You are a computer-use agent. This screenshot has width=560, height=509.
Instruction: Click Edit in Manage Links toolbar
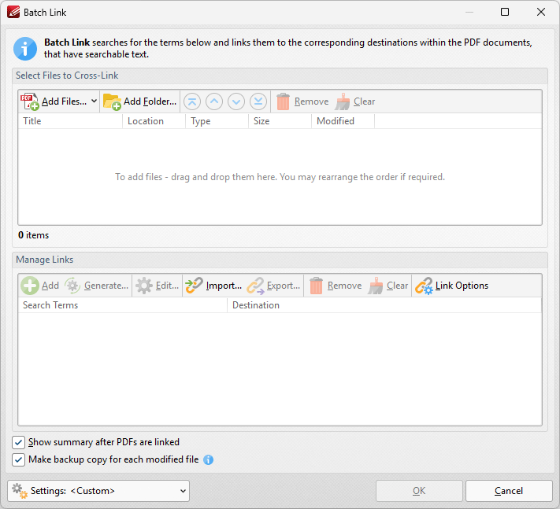[x=158, y=286]
